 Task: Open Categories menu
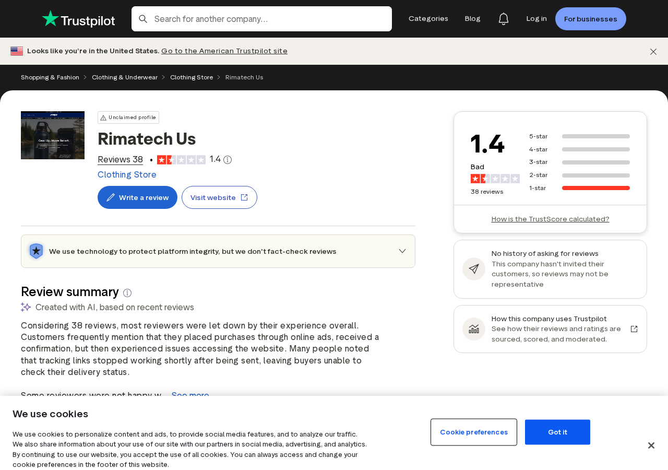(x=428, y=19)
